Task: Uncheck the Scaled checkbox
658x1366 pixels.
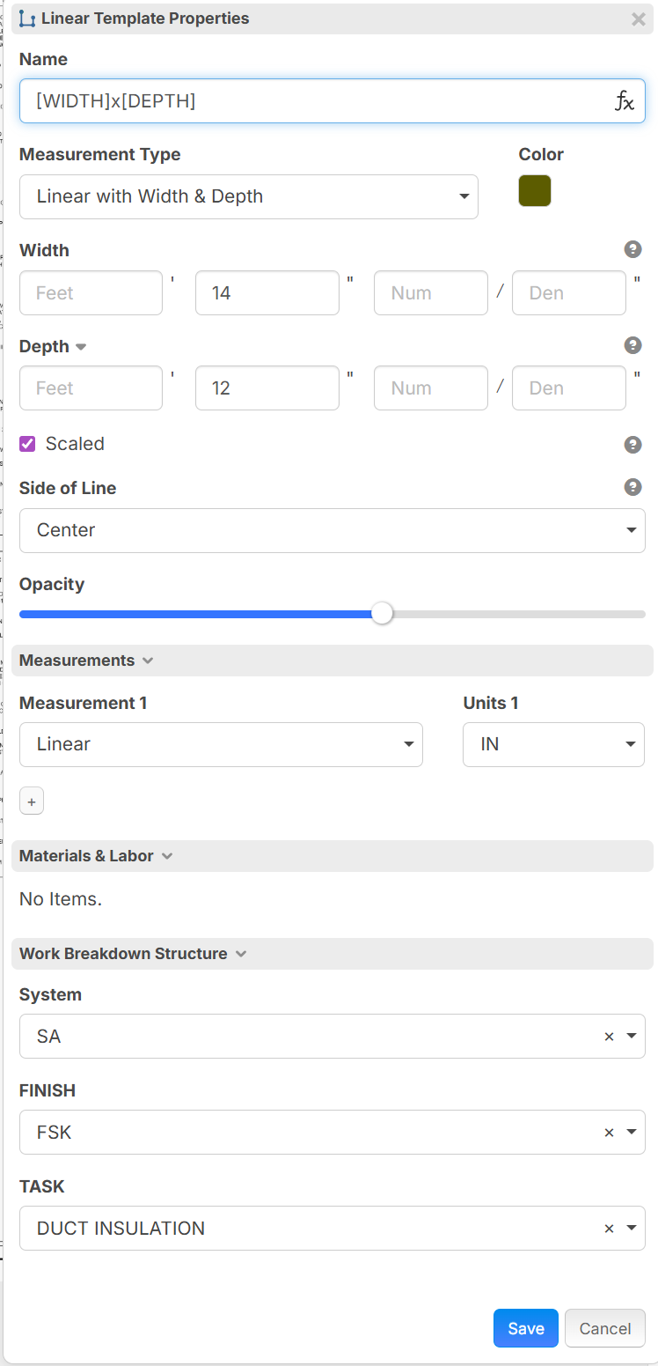Action: click(x=28, y=444)
